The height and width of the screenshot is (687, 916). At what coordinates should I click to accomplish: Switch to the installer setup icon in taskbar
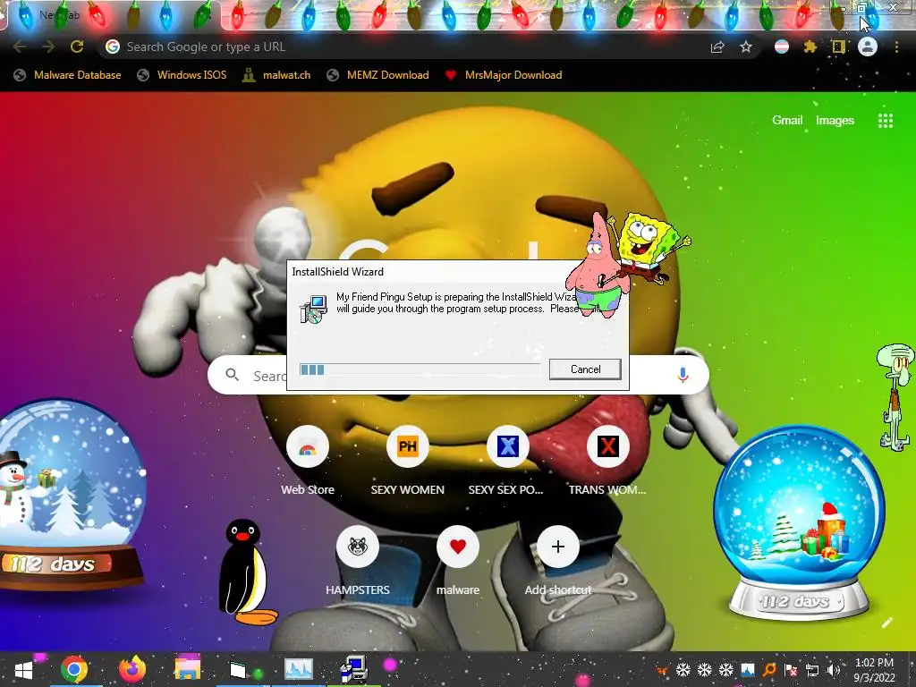pos(353,669)
